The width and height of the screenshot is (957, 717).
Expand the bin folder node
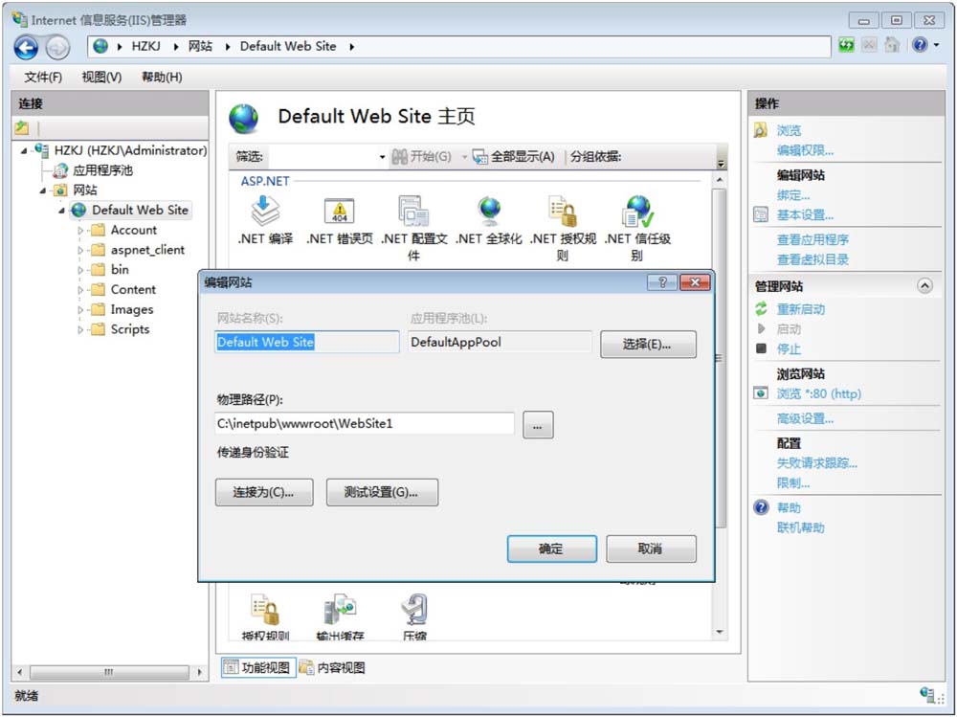80,270
